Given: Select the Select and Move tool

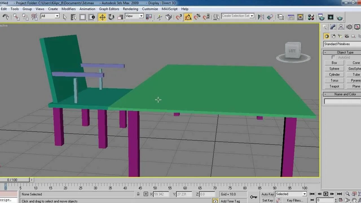Looking at the screenshot, I should [x=102, y=17].
